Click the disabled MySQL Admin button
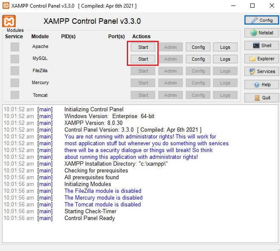280x251 pixels. [171, 59]
